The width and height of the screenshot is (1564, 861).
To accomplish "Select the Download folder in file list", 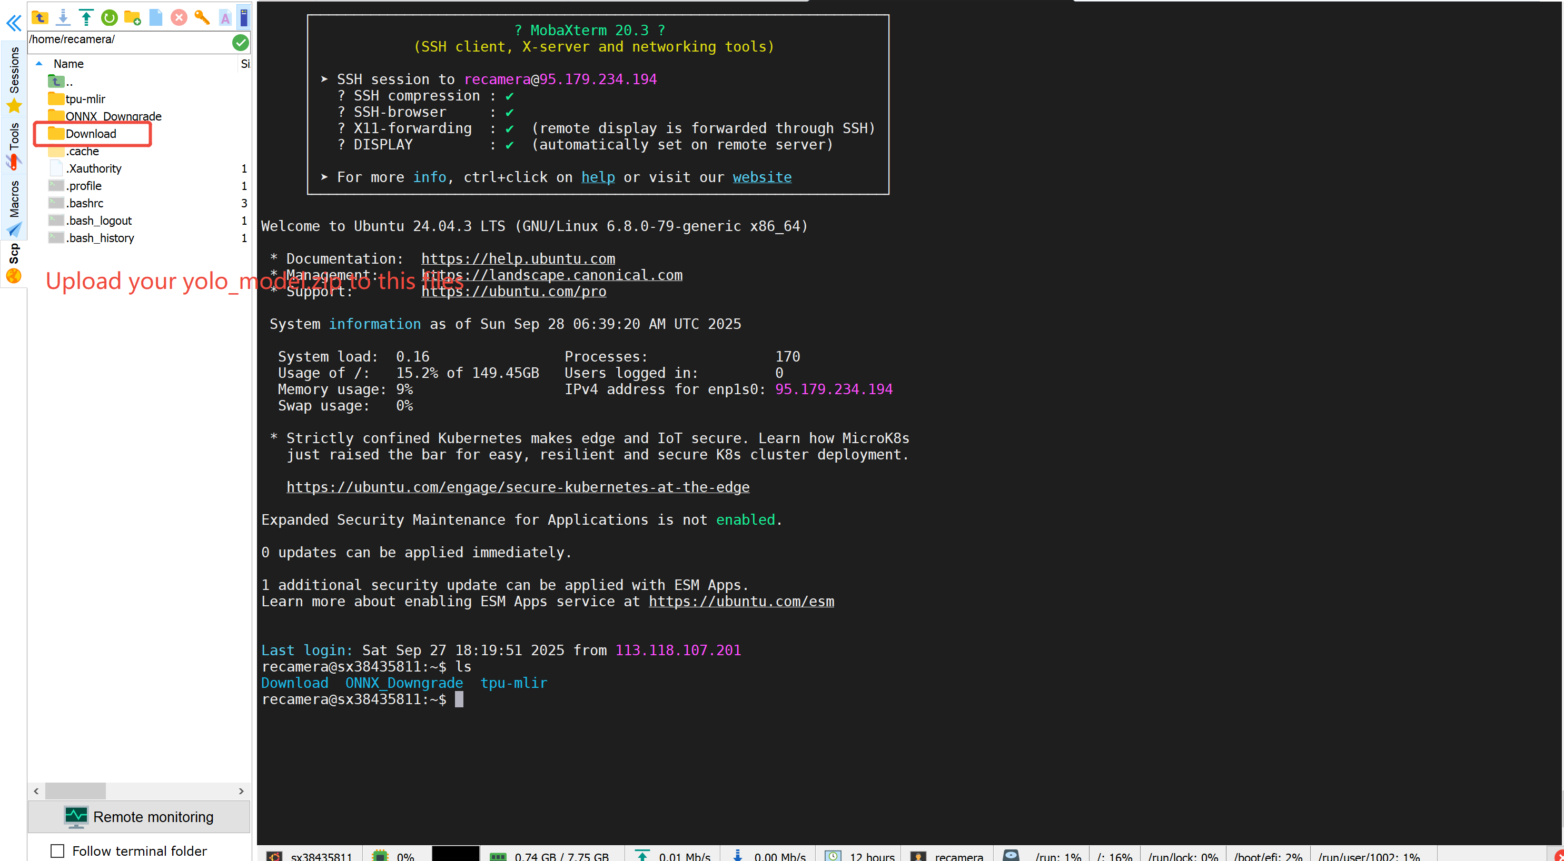I will click(91, 134).
